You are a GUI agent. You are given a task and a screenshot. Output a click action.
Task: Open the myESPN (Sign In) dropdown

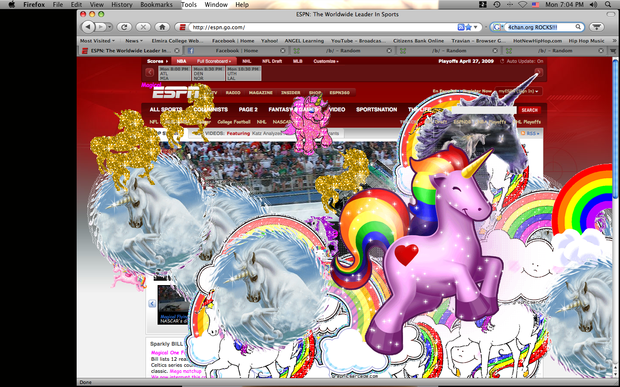coord(519,91)
